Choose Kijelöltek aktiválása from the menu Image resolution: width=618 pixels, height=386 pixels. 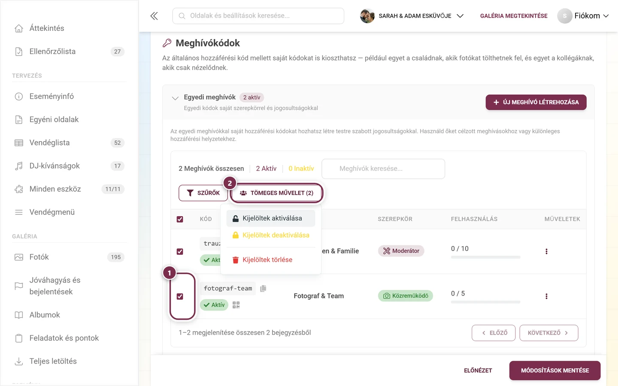coord(271,218)
